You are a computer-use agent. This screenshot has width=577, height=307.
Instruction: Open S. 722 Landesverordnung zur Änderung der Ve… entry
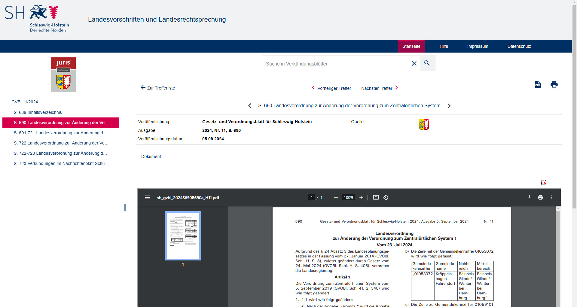click(x=61, y=143)
